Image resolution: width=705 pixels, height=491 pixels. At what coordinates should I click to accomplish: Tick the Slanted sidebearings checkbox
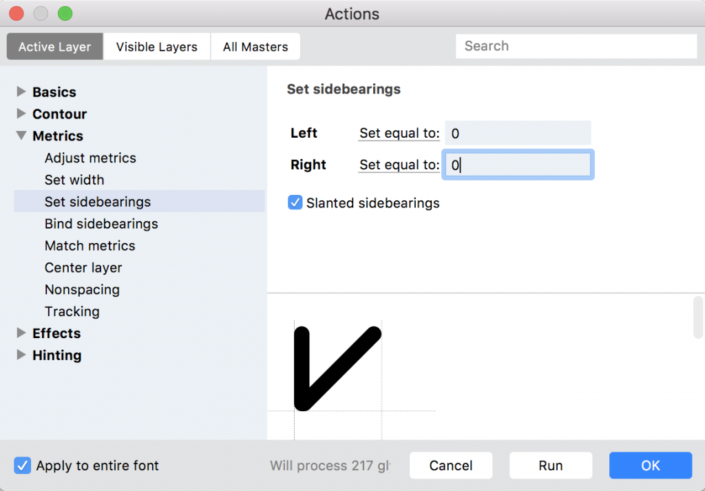click(x=295, y=203)
